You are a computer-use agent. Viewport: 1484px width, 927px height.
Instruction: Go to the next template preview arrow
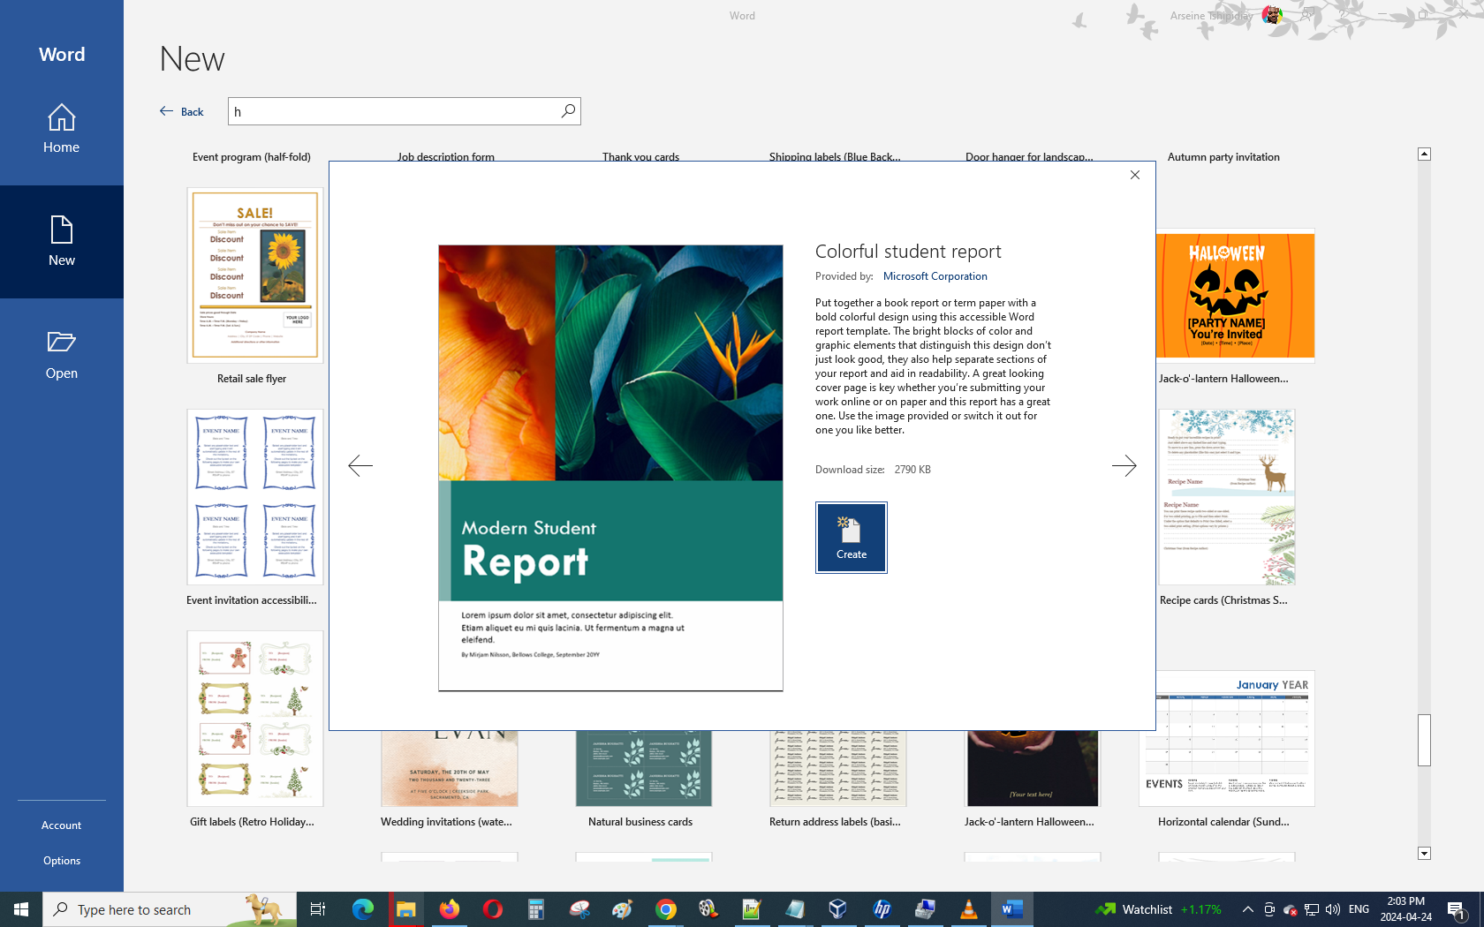[1124, 465]
